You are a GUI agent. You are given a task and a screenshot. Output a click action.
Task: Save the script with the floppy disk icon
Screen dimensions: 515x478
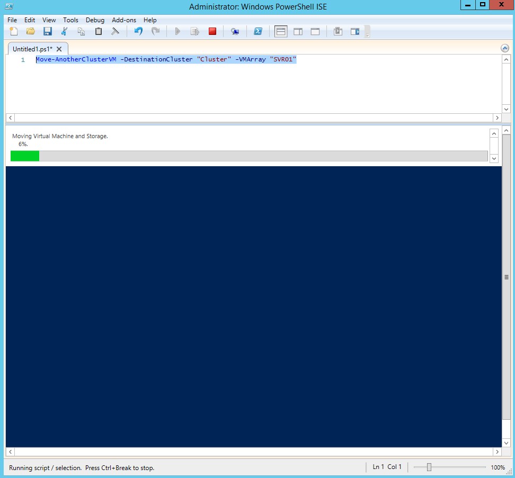(48, 31)
